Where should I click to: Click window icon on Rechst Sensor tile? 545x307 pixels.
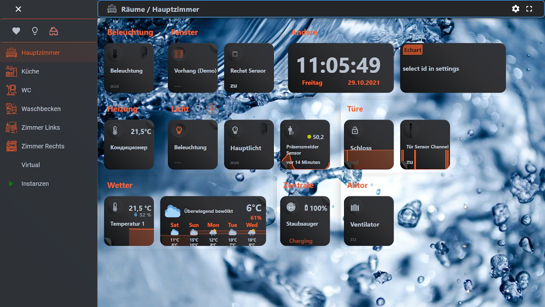pyautogui.click(x=235, y=54)
